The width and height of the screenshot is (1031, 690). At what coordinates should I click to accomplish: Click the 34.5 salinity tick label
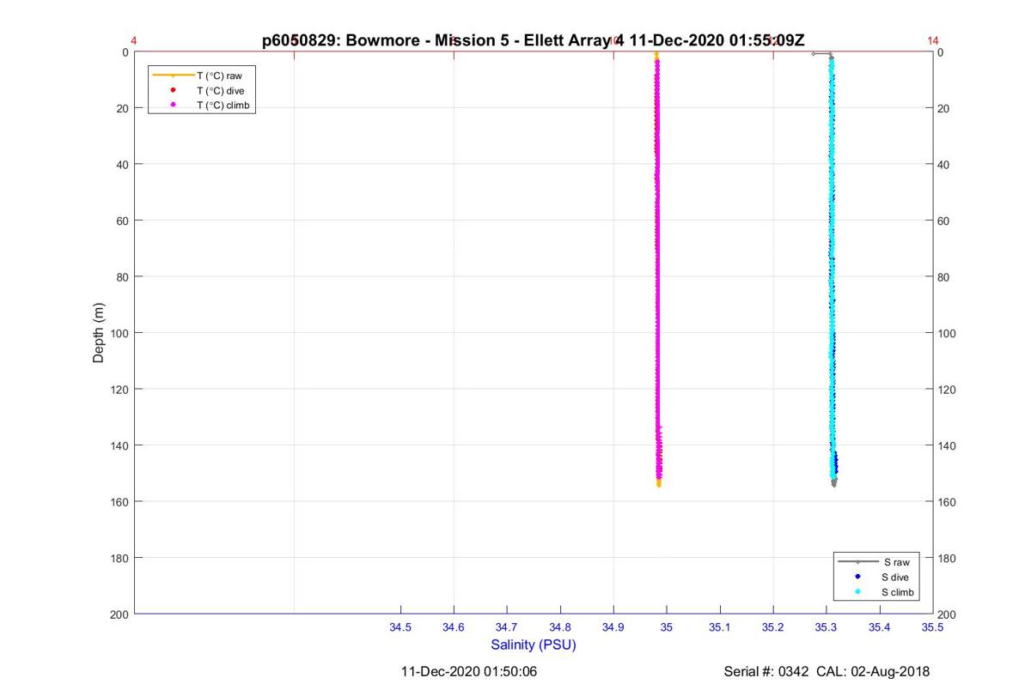tap(400, 627)
